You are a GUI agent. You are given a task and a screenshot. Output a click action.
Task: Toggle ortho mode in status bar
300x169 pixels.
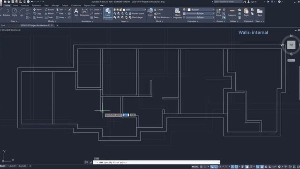tap(216, 167)
